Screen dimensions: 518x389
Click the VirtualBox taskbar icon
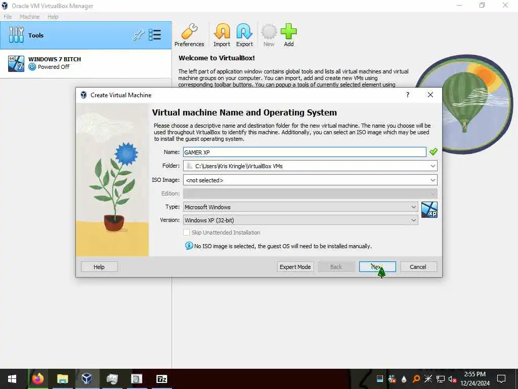click(x=87, y=379)
